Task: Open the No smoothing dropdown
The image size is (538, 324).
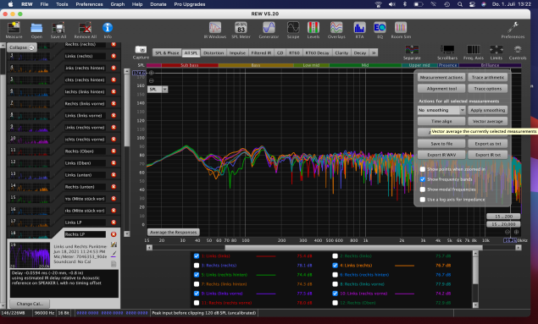Action: pos(441,110)
